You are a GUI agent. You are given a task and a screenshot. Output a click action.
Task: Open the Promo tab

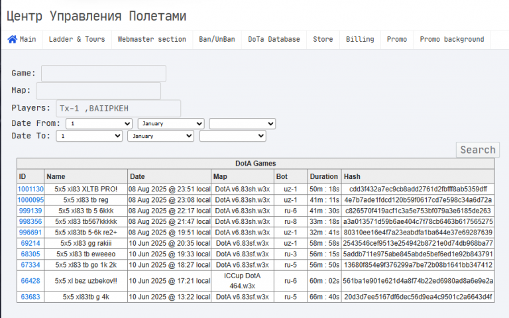(x=397, y=39)
